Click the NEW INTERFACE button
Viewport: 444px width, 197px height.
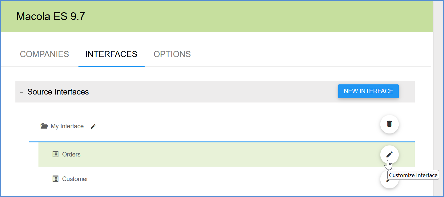(x=368, y=91)
